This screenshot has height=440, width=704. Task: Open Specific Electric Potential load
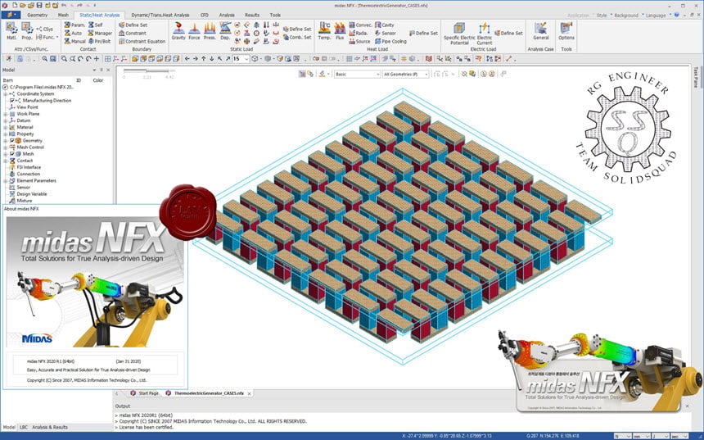459,34
